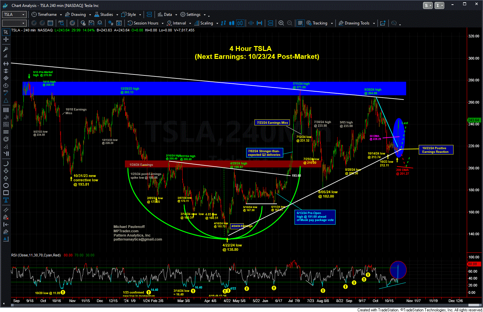Screen dimensions: 483x312
Task: Click the zoom in magnifier icon
Action: click(281, 23)
